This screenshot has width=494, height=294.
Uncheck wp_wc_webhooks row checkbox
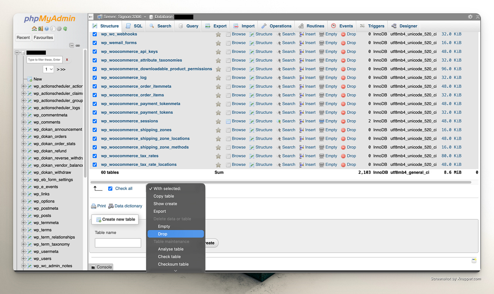tap(95, 34)
